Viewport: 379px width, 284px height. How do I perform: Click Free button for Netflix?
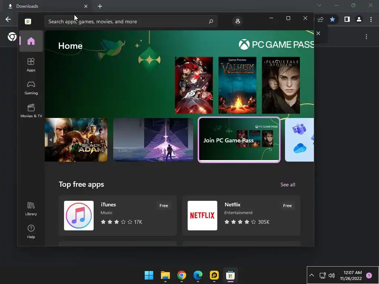pos(287,206)
